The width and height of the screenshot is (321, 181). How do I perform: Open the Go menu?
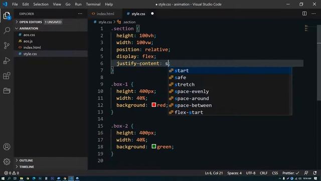click(x=68, y=4)
